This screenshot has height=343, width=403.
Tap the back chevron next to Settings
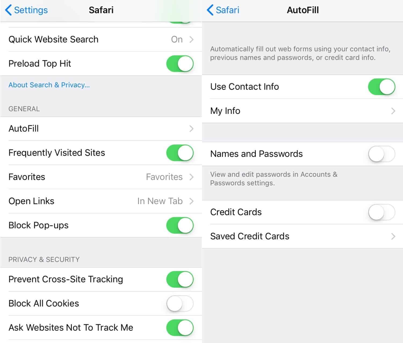(8, 10)
